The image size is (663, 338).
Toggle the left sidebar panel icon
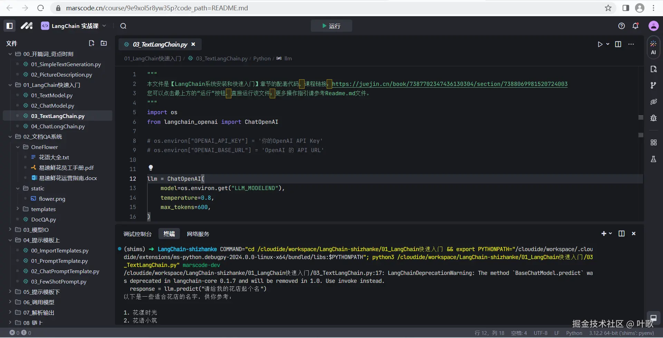tap(10, 26)
